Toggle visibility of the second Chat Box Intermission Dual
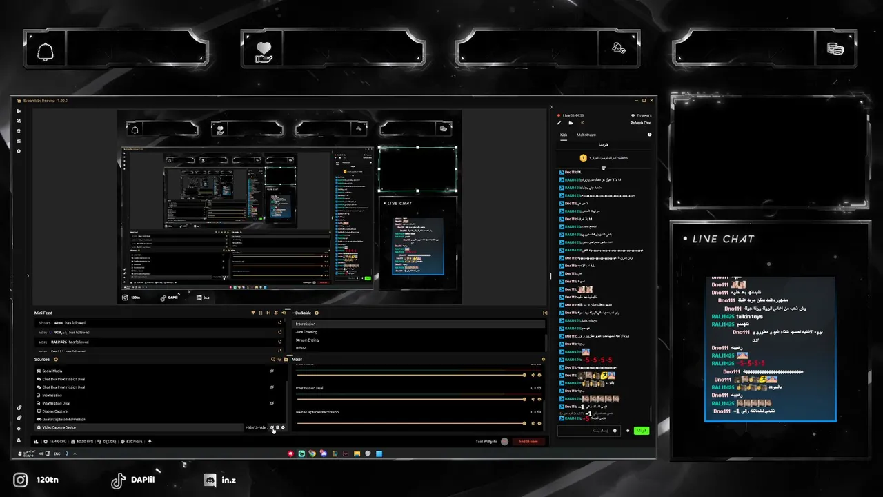Viewport: 883px width, 497px height. point(272,387)
